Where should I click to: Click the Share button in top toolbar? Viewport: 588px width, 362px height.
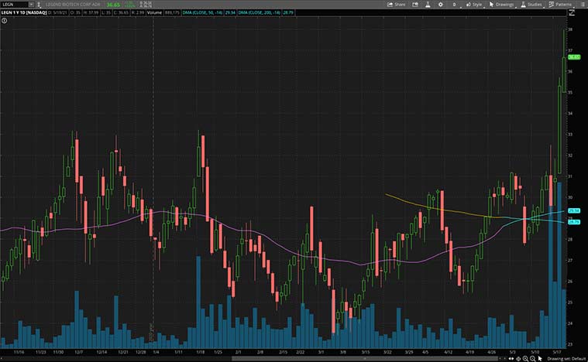click(396, 4)
